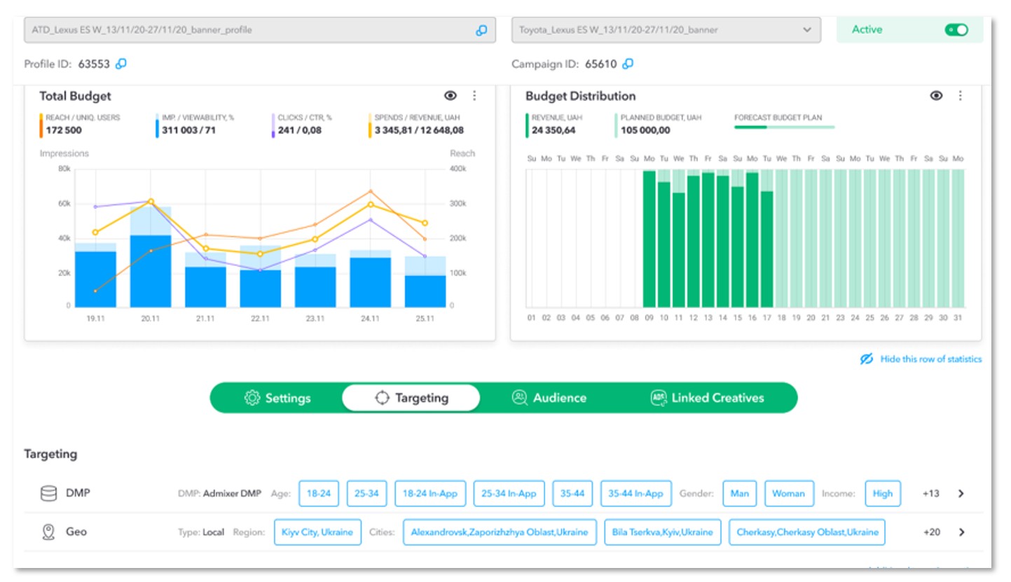Toggle Total Budget visibility eye
Viewport: 1011px width, 582px height.
(451, 96)
